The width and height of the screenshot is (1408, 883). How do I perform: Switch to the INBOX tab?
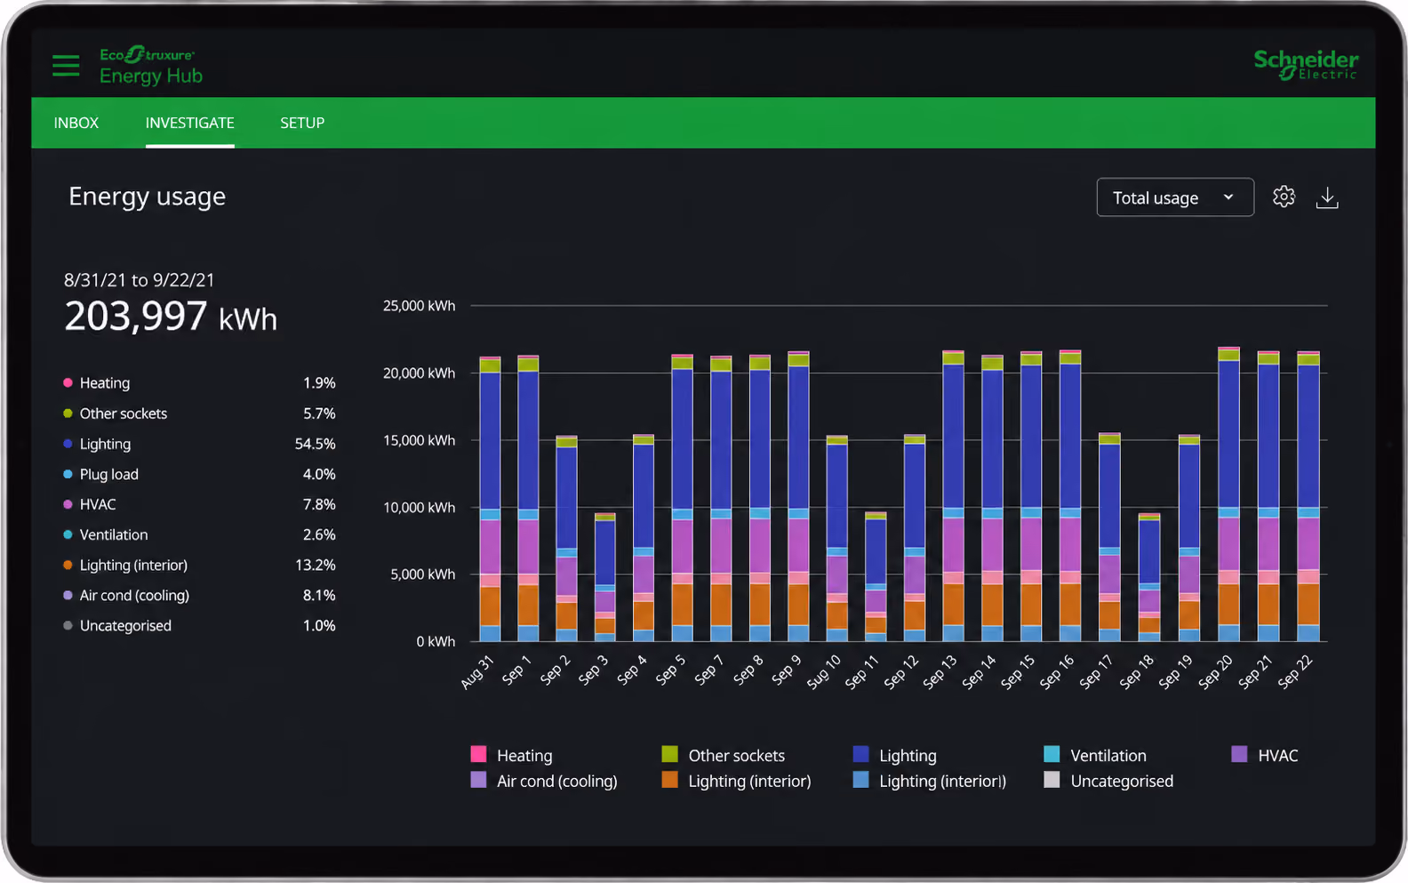(x=76, y=123)
